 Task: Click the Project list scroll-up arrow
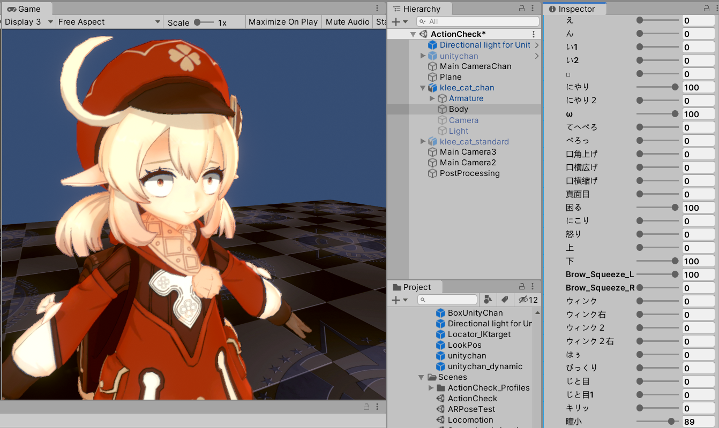click(537, 312)
